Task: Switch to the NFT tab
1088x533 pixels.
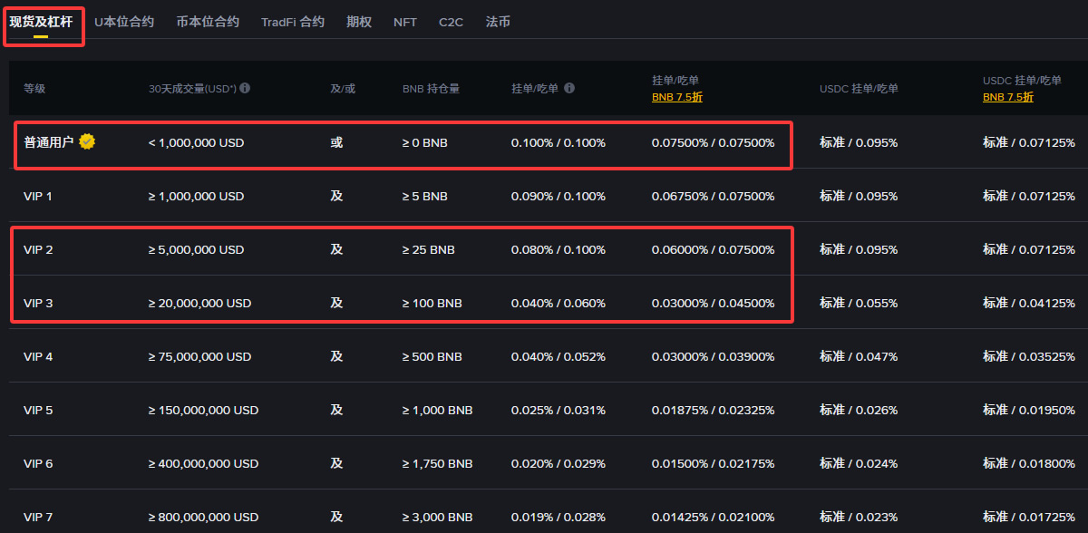Action: 405,22
